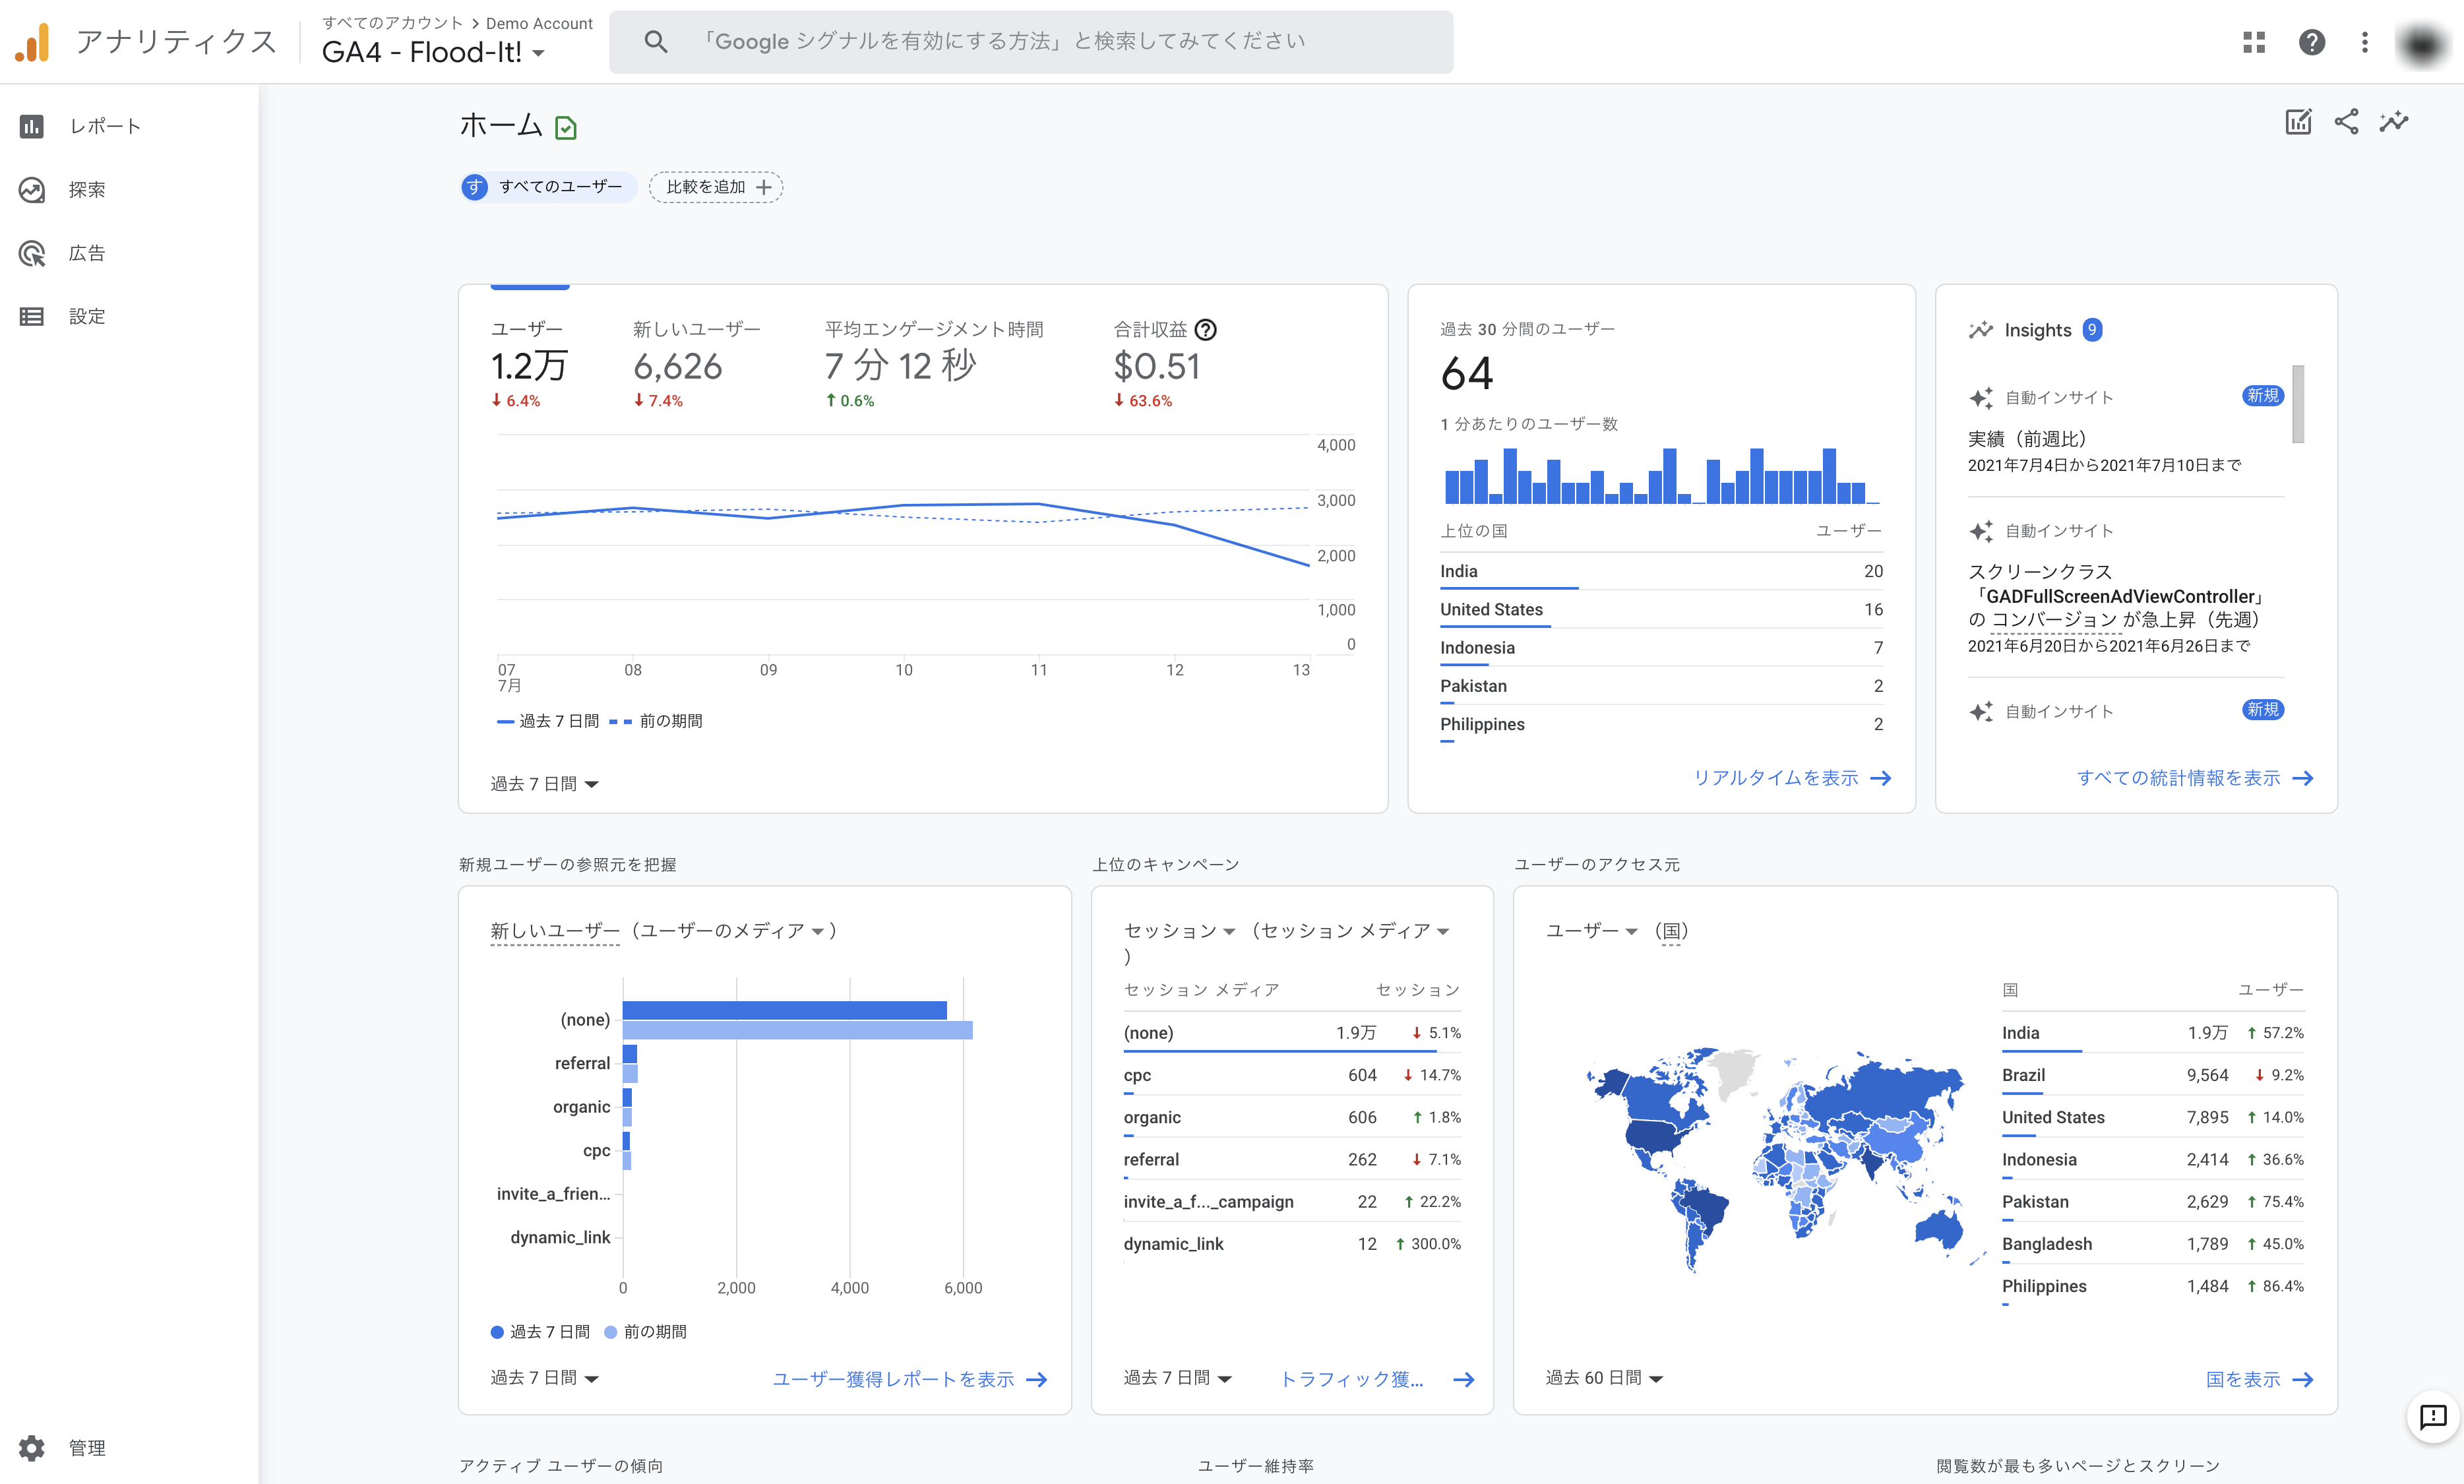2464x1484 pixels.
Task: Open the Explore (探索) sidebar icon
Action: pyautogui.click(x=32, y=190)
